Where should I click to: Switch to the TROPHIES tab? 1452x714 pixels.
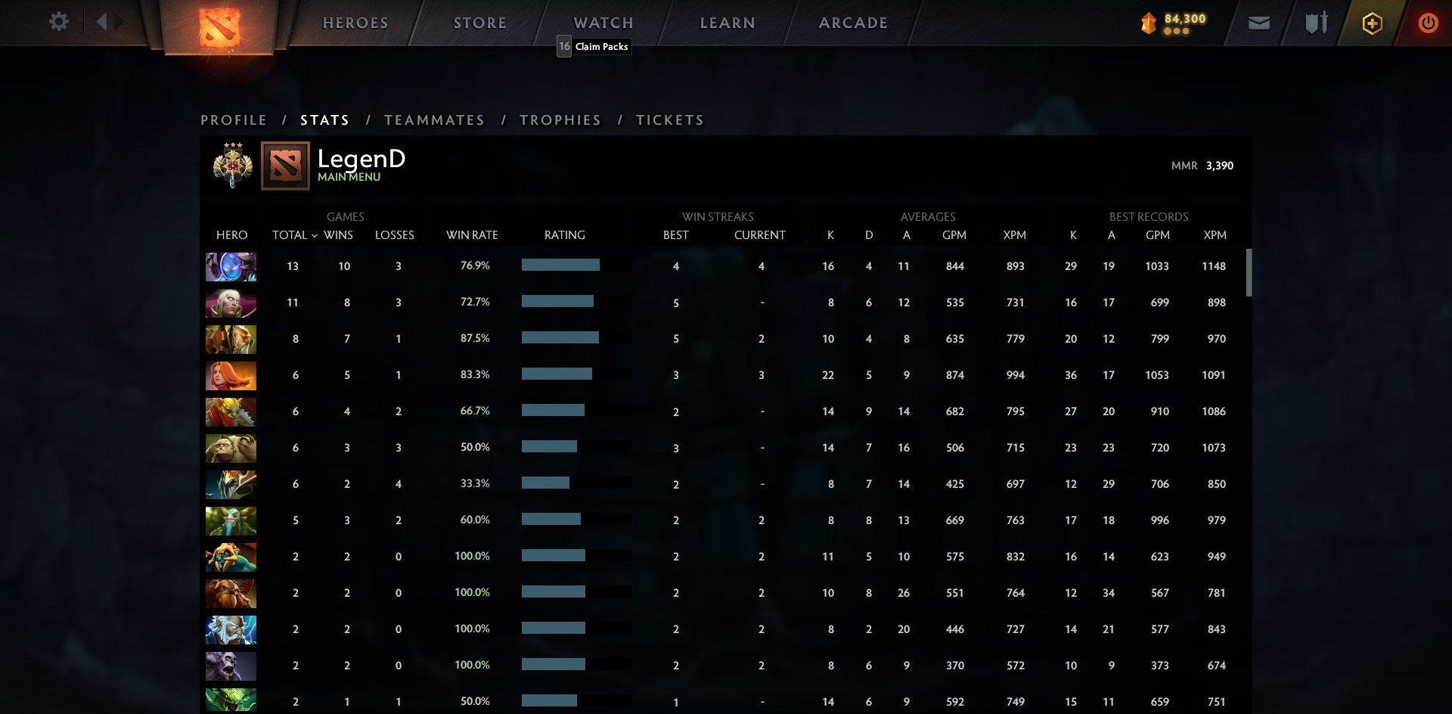[x=560, y=120]
